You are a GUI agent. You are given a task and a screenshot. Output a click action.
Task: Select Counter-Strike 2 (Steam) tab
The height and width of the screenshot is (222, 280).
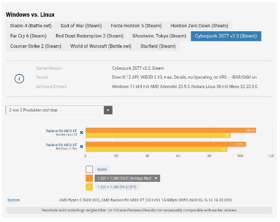[x=36, y=46]
